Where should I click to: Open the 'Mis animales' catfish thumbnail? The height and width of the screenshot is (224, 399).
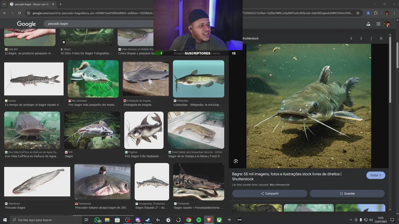coord(93,79)
